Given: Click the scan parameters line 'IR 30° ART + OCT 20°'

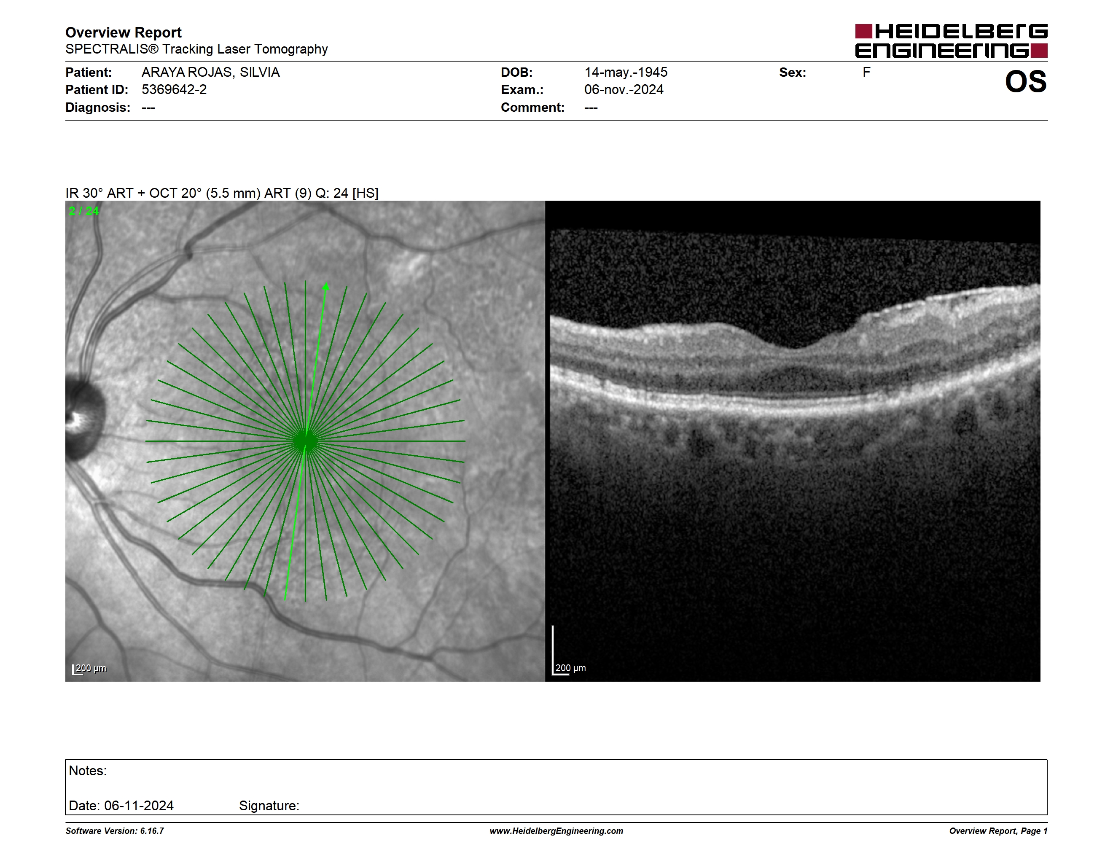Looking at the screenshot, I should click(x=222, y=193).
